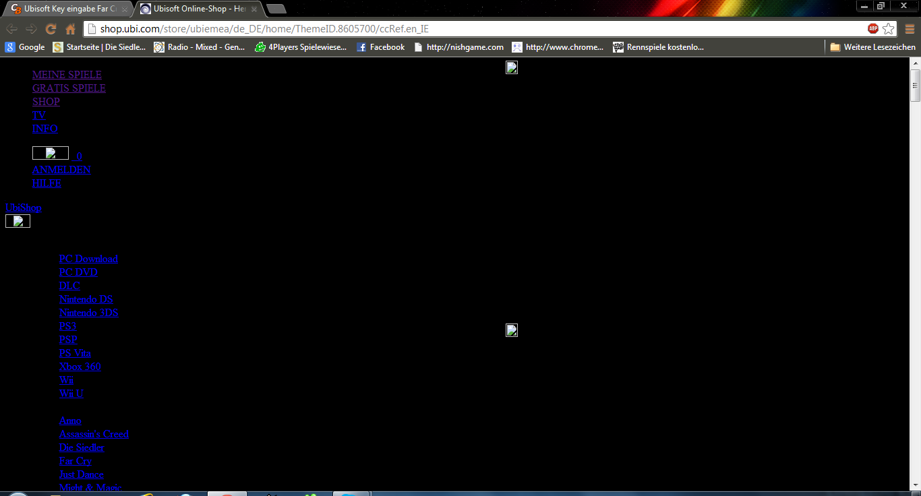Open the Wii platform link
This screenshot has height=496, width=921.
tap(66, 380)
